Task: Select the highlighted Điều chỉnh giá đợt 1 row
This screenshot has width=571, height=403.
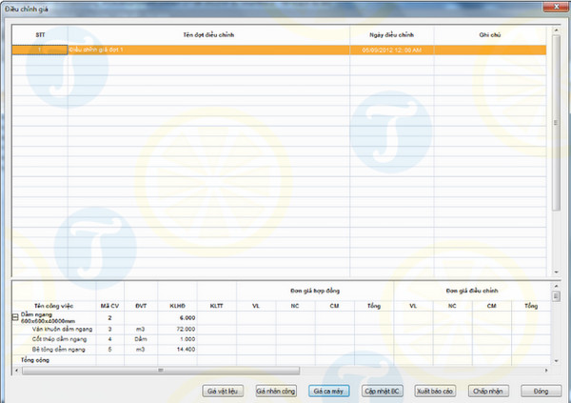Action: pyautogui.click(x=209, y=49)
